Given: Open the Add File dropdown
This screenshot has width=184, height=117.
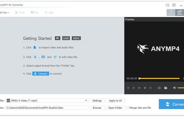Looking at the screenshot, I should pos(4,13).
